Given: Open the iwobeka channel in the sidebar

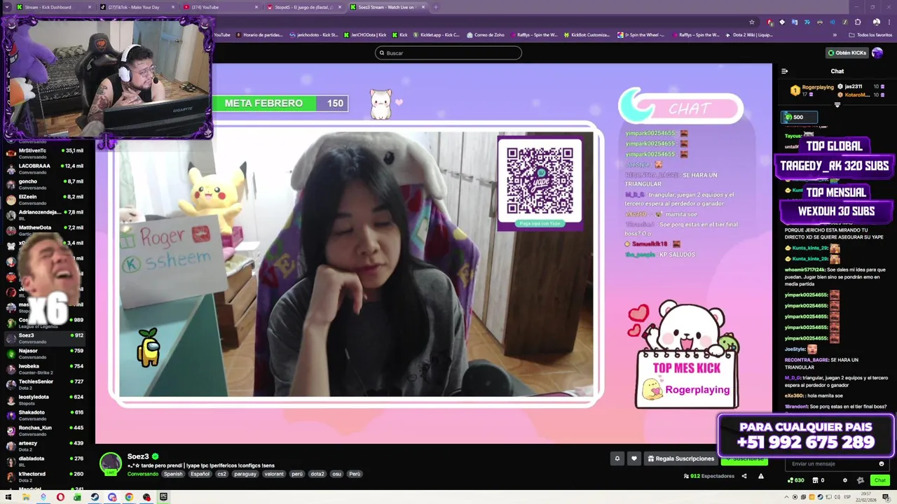Looking at the screenshot, I should (x=46, y=369).
